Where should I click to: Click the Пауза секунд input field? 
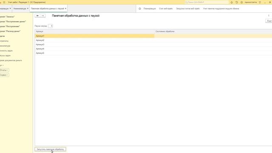(51, 26)
